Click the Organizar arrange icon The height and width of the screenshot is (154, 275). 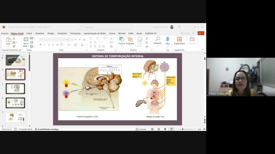pyautogui.click(x=130, y=41)
